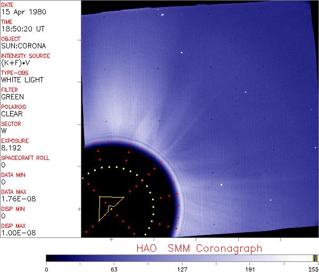This screenshot has height=272, width=319.
Task: Select the date value 15 Apr 1980
Action: click(x=24, y=12)
